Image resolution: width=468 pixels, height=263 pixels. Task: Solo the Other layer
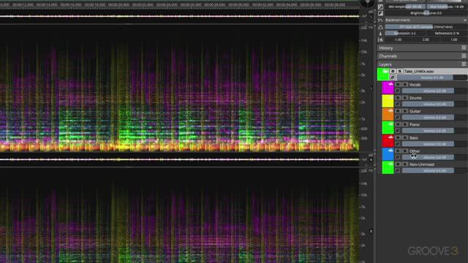pyautogui.click(x=404, y=151)
